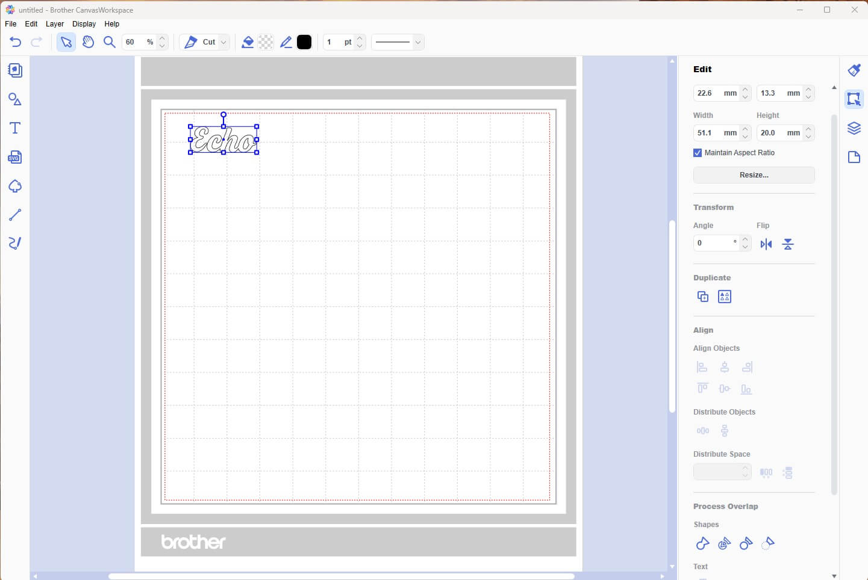
Task: Uncheck Maintain Aspect Ratio
Action: (x=697, y=153)
